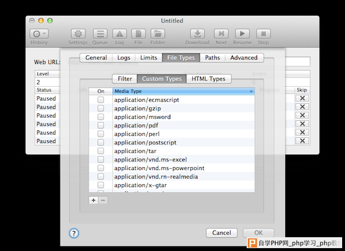This screenshot has width=345, height=251.
Task: Switch to the Limits tab
Action: [x=149, y=57]
